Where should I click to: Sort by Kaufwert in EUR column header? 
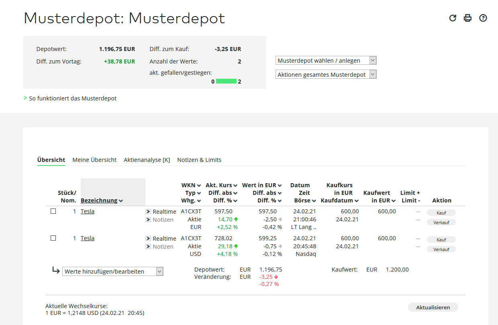click(x=380, y=197)
